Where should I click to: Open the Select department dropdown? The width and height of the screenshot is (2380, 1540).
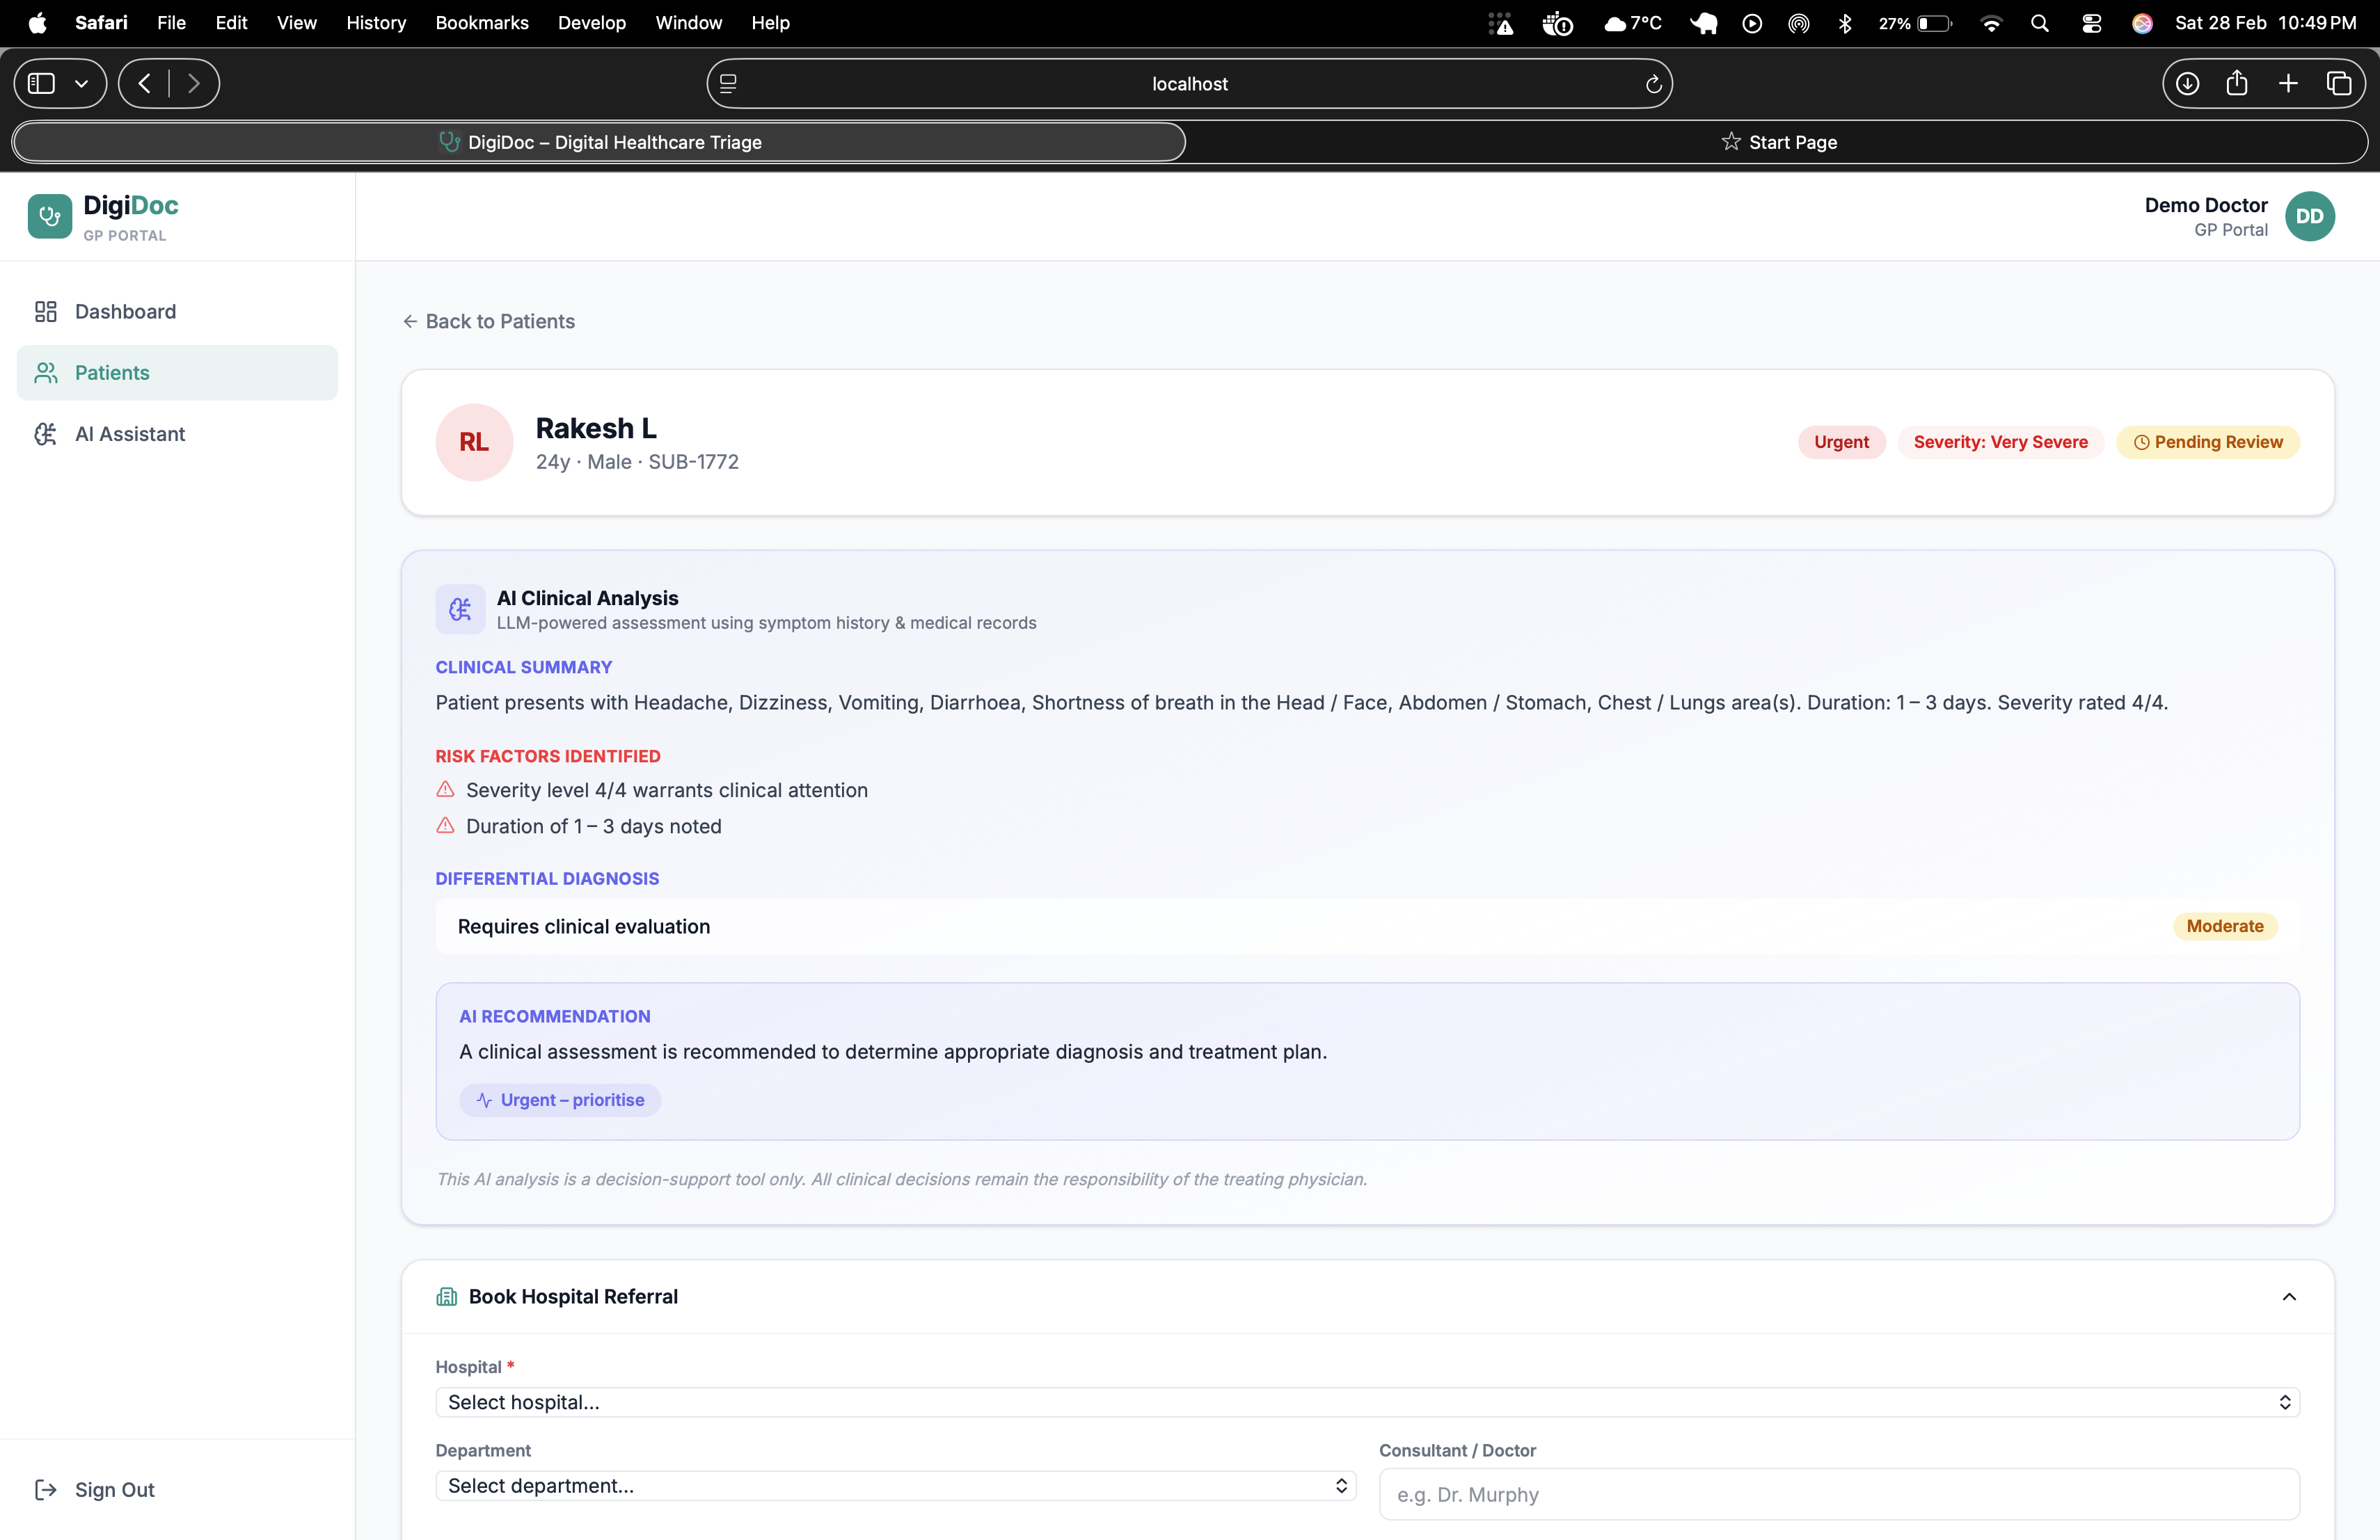pyautogui.click(x=895, y=1486)
